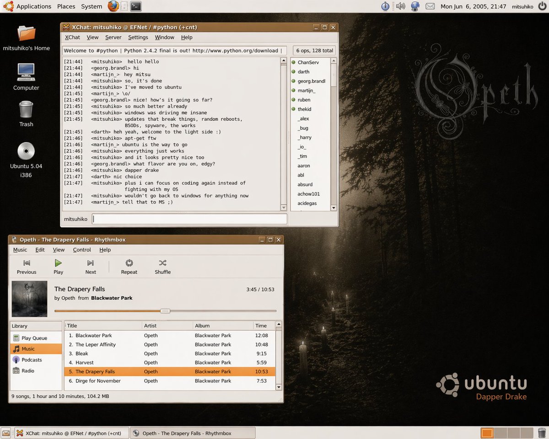549x439 pixels.
Task: Click the song position slider handle
Action: [x=165, y=311]
